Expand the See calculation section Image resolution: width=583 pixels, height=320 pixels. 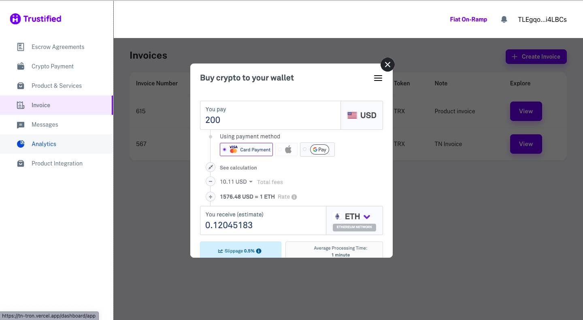[x=238, y=167]
